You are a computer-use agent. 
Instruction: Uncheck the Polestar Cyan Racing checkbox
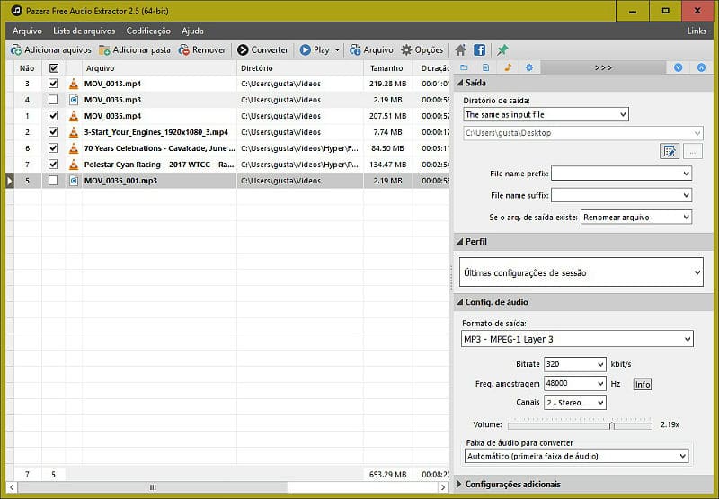pos(53,165)
